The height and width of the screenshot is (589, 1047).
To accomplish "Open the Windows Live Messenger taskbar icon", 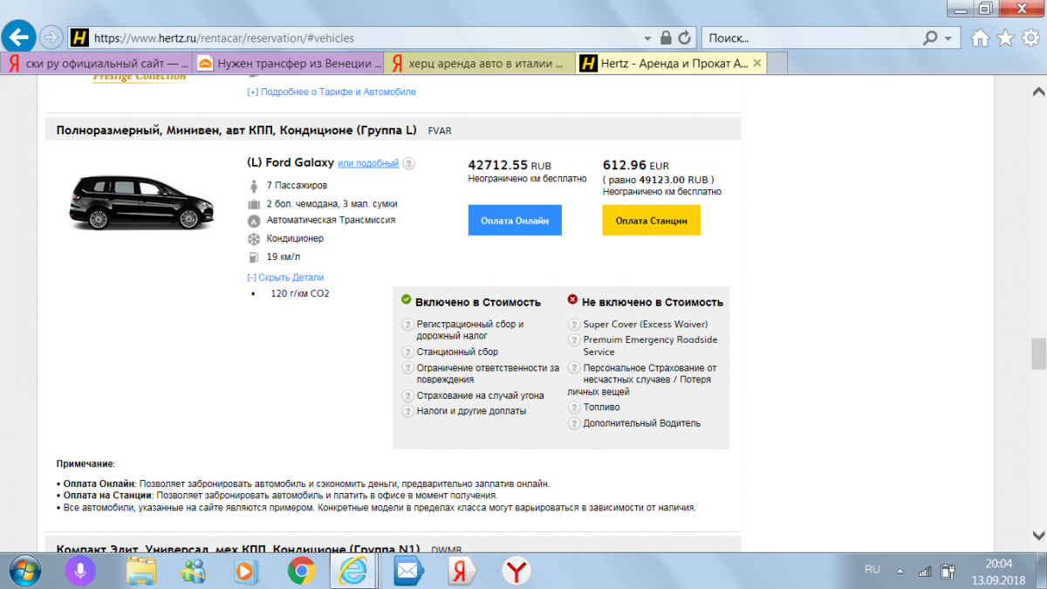I will point(194,571).
